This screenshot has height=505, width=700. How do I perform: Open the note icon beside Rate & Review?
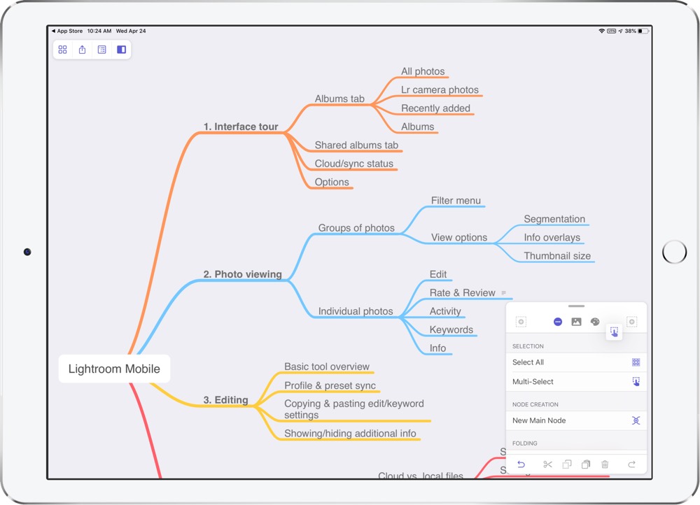(503, 293)
